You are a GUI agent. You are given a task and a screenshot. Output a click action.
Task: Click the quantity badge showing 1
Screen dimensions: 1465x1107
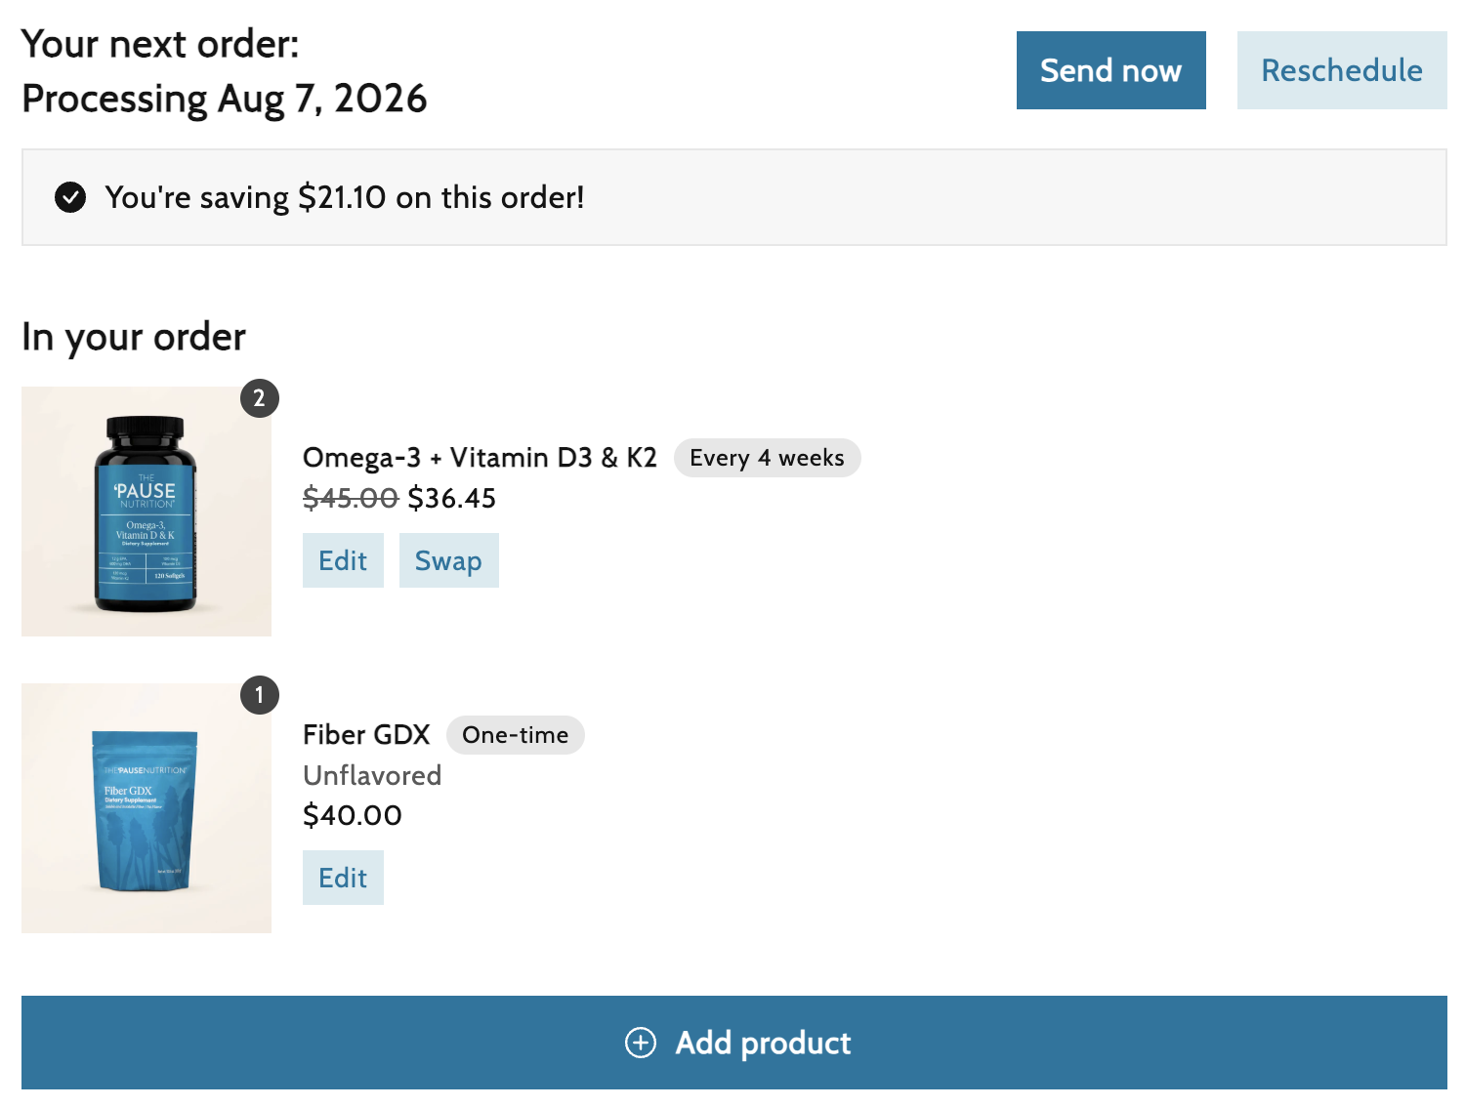260,695
